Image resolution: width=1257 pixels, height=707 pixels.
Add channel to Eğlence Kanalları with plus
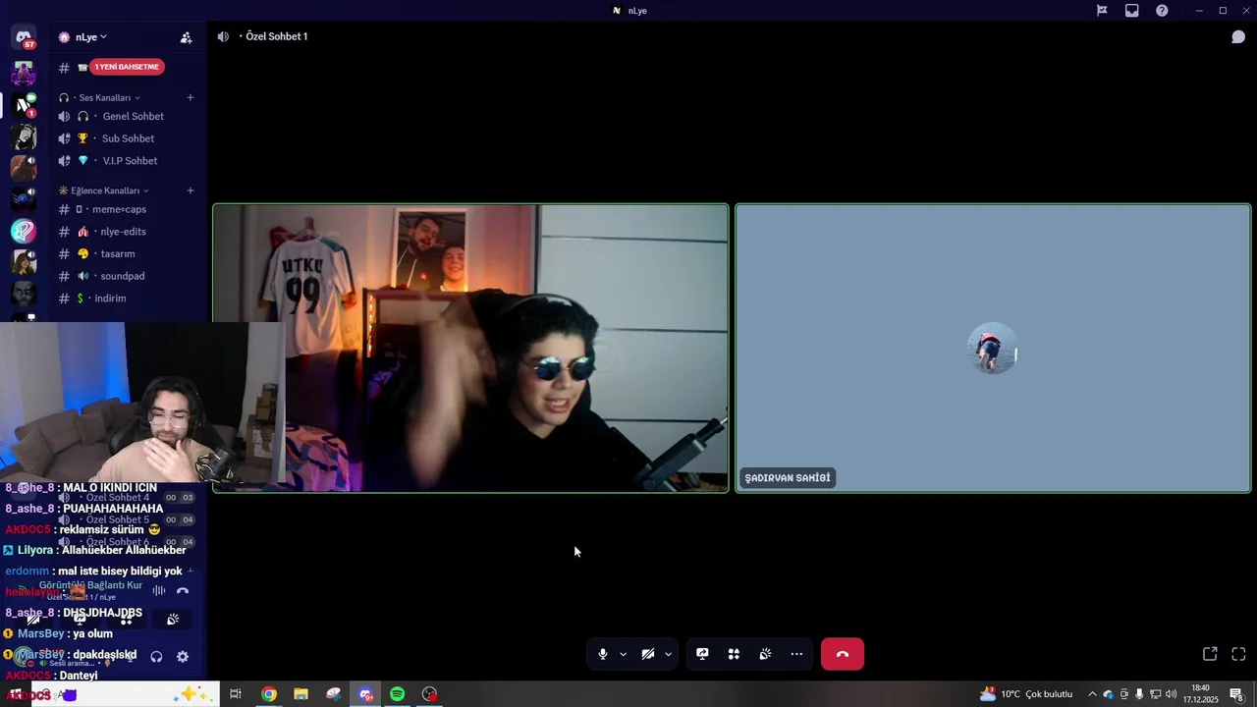pos(191,190)
